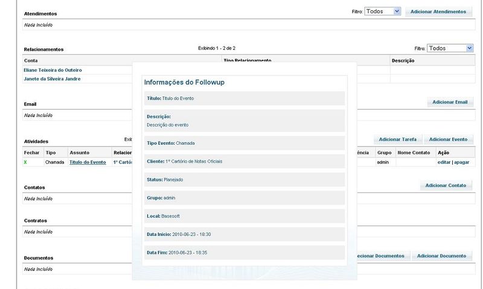Click the green X to close the activity
Screen dimensions: 483x289
(x=25, y=162)
